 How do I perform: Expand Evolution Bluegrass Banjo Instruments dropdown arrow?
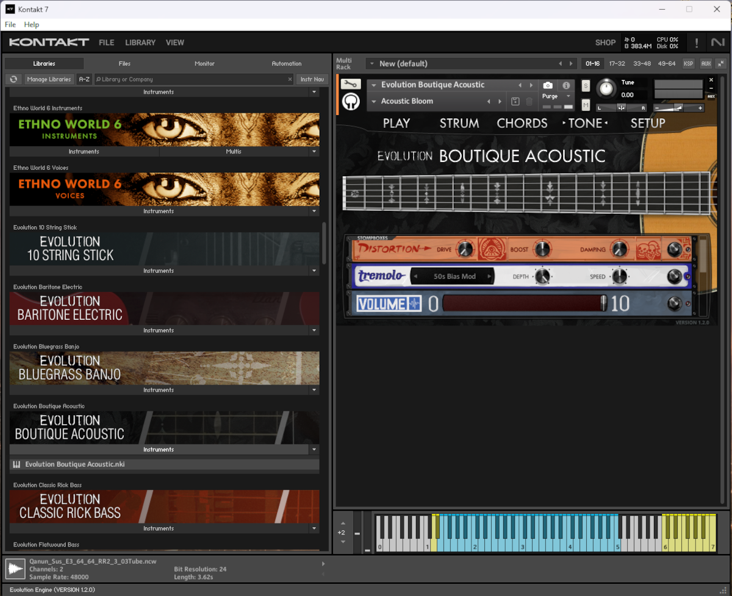[314, 390]
